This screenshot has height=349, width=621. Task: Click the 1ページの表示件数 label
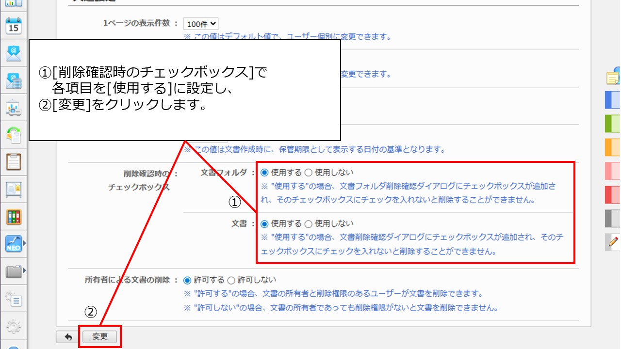click(137, 23)
